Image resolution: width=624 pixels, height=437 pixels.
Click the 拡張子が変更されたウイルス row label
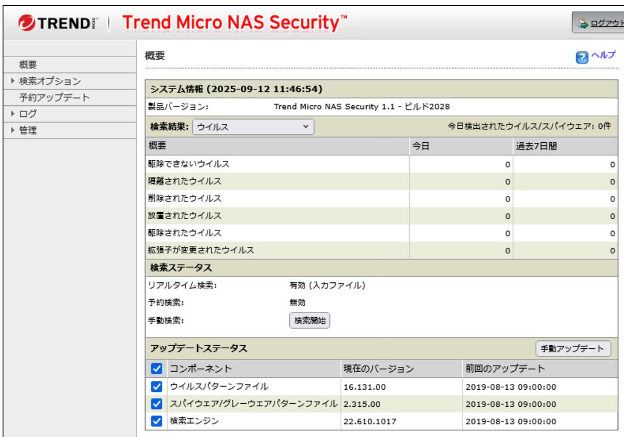click(200, 250)
